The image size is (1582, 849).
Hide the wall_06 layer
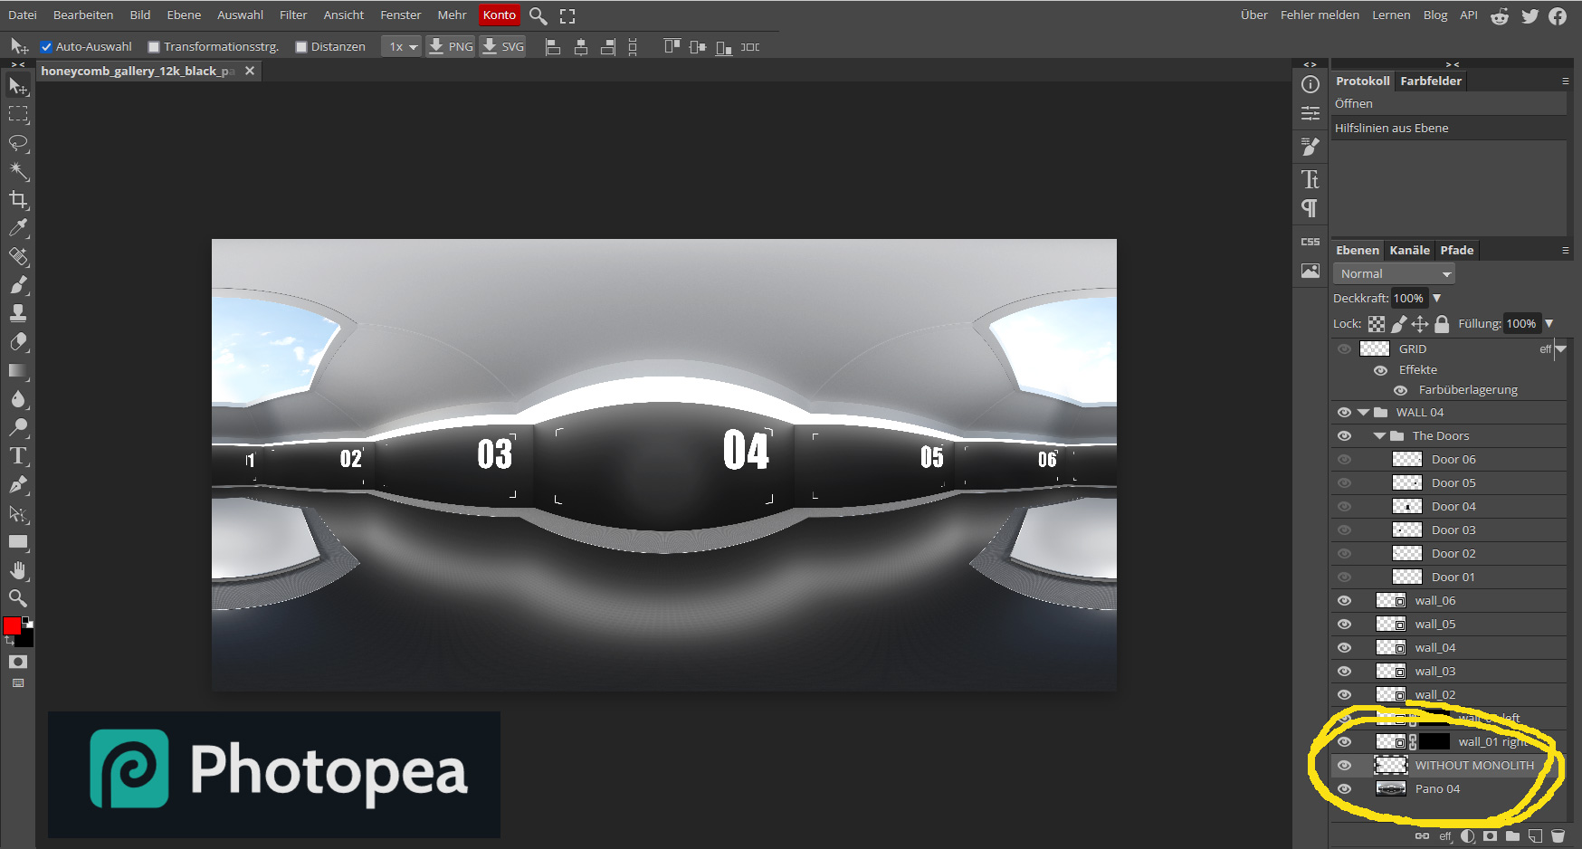point(1344,601)
